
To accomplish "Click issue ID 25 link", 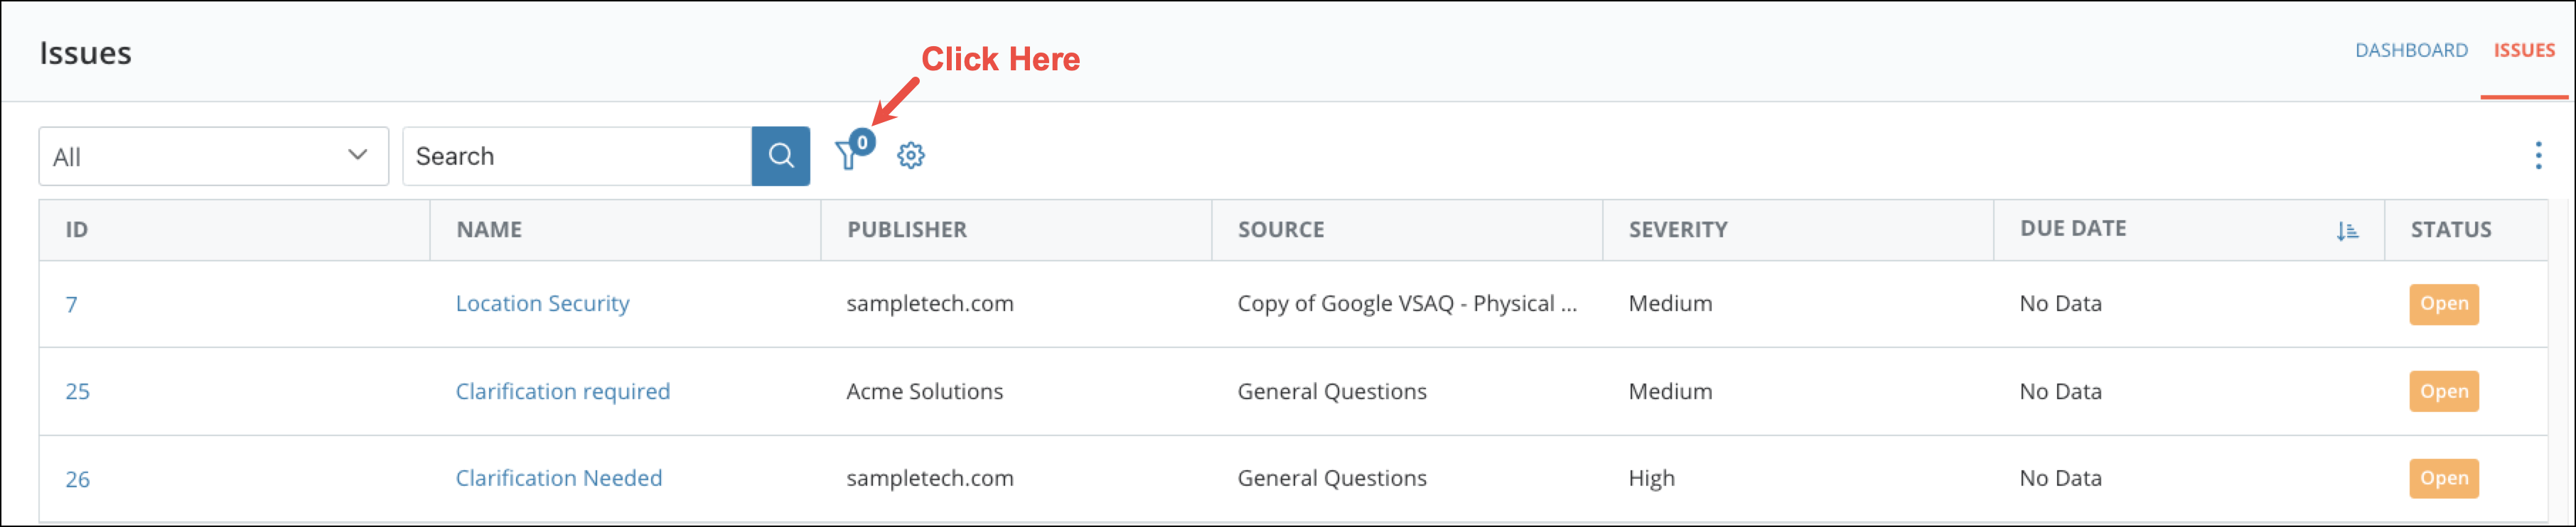I will (x=77, y=392).
